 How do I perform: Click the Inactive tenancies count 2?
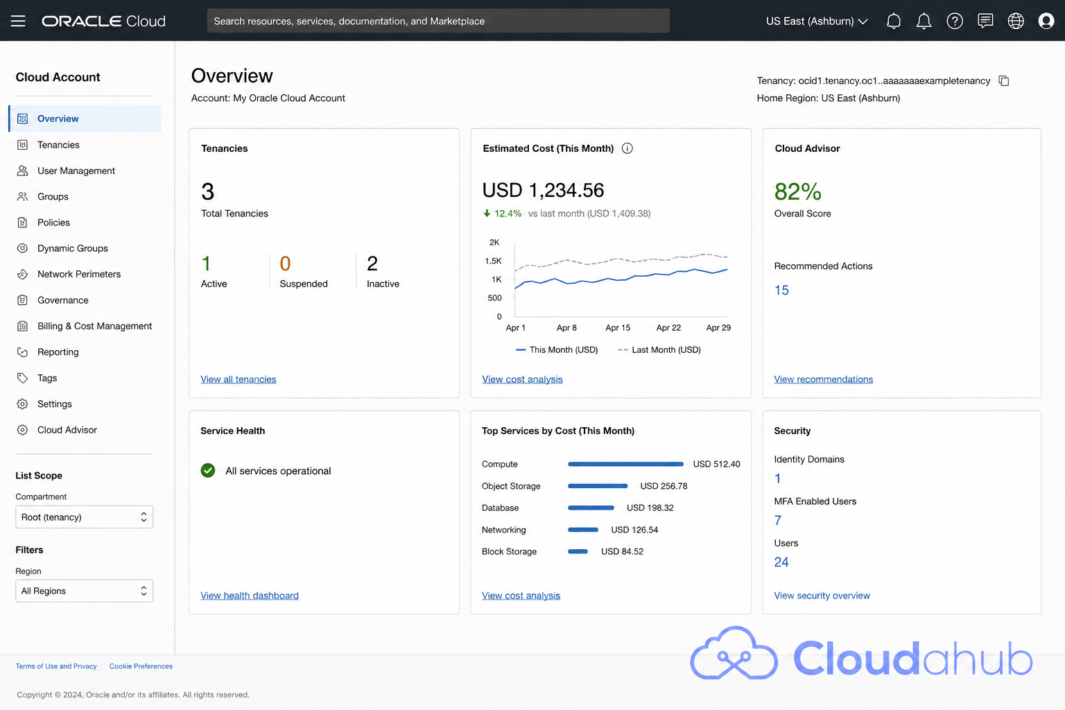[372, 263]
